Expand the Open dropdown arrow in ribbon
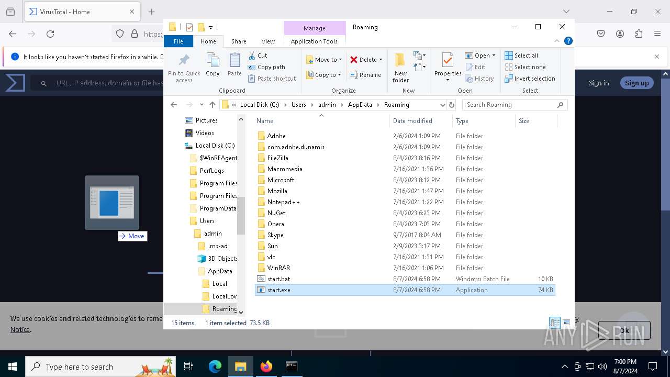This screenshot has height=377, width=670. point(494,56)
